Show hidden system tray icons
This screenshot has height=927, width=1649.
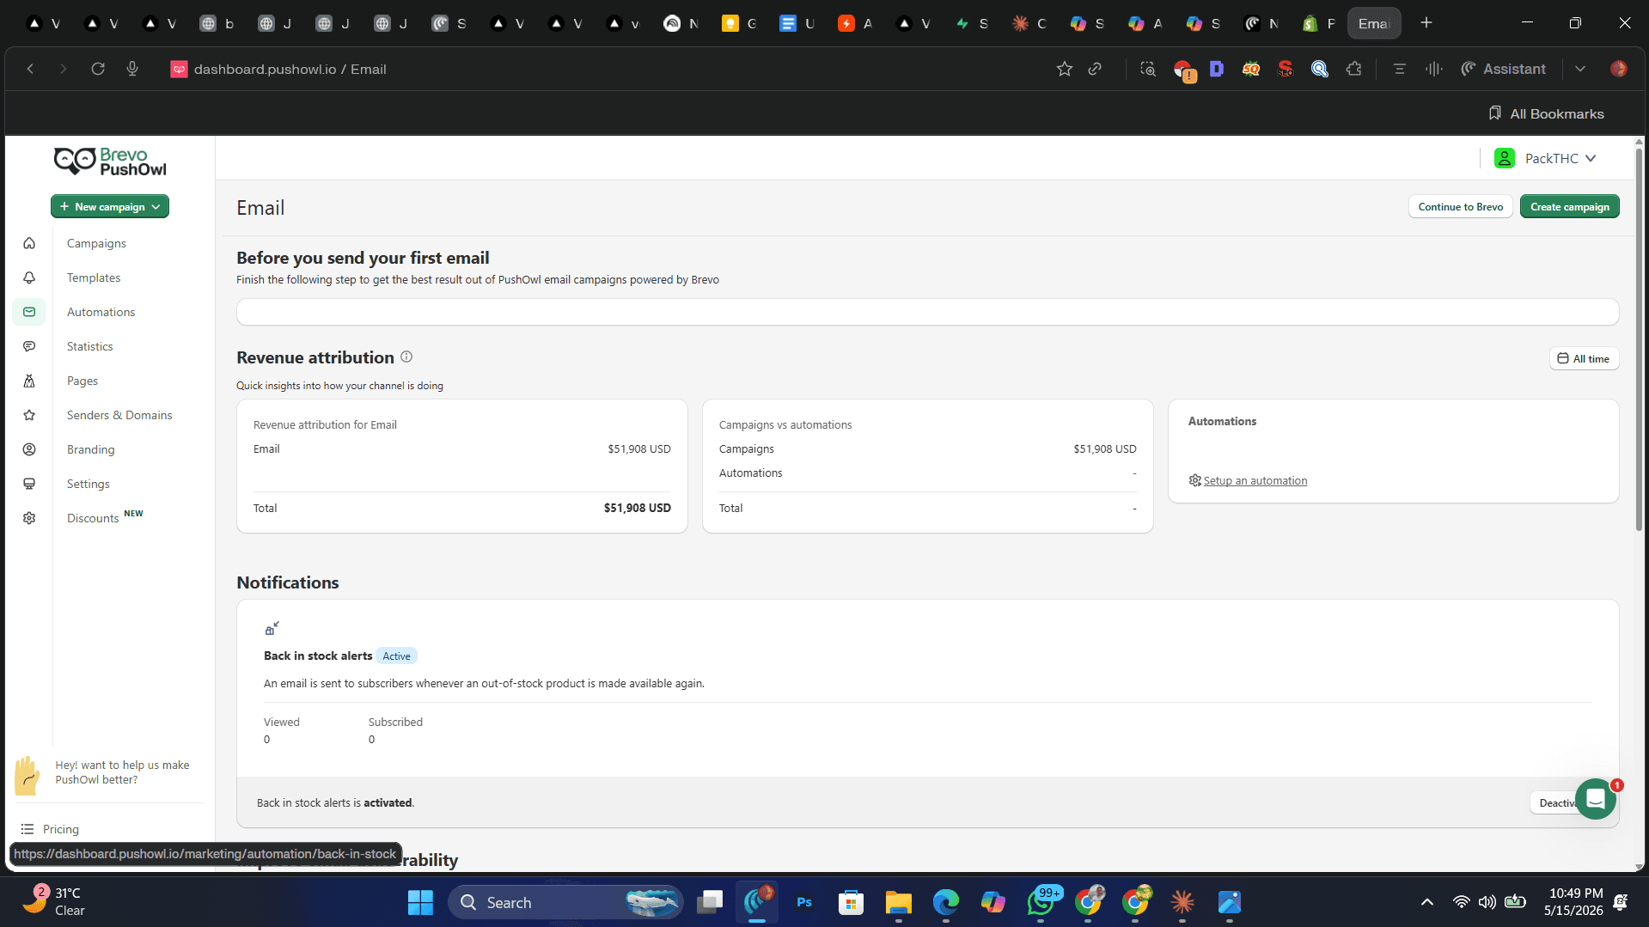coord(1426,902)
